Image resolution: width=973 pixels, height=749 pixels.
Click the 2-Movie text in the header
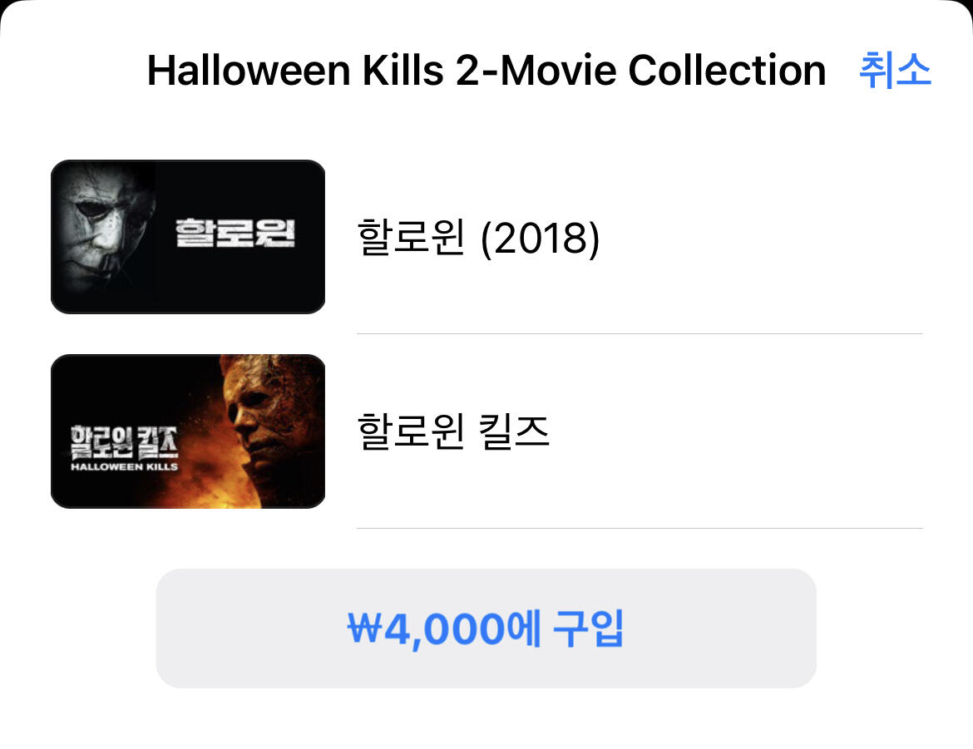pyautogui.click(x=536, y=70)
